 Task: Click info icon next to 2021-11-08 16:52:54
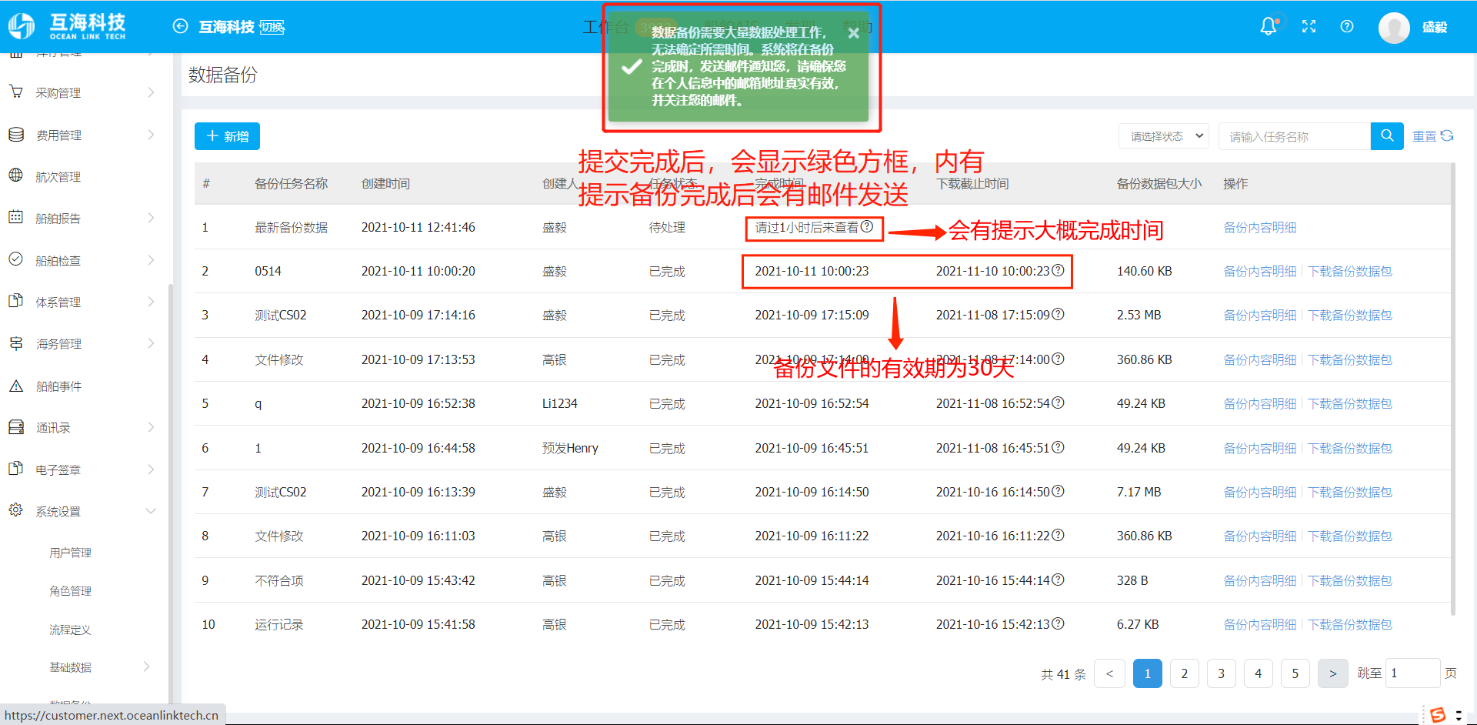[x=1058, y=403]
